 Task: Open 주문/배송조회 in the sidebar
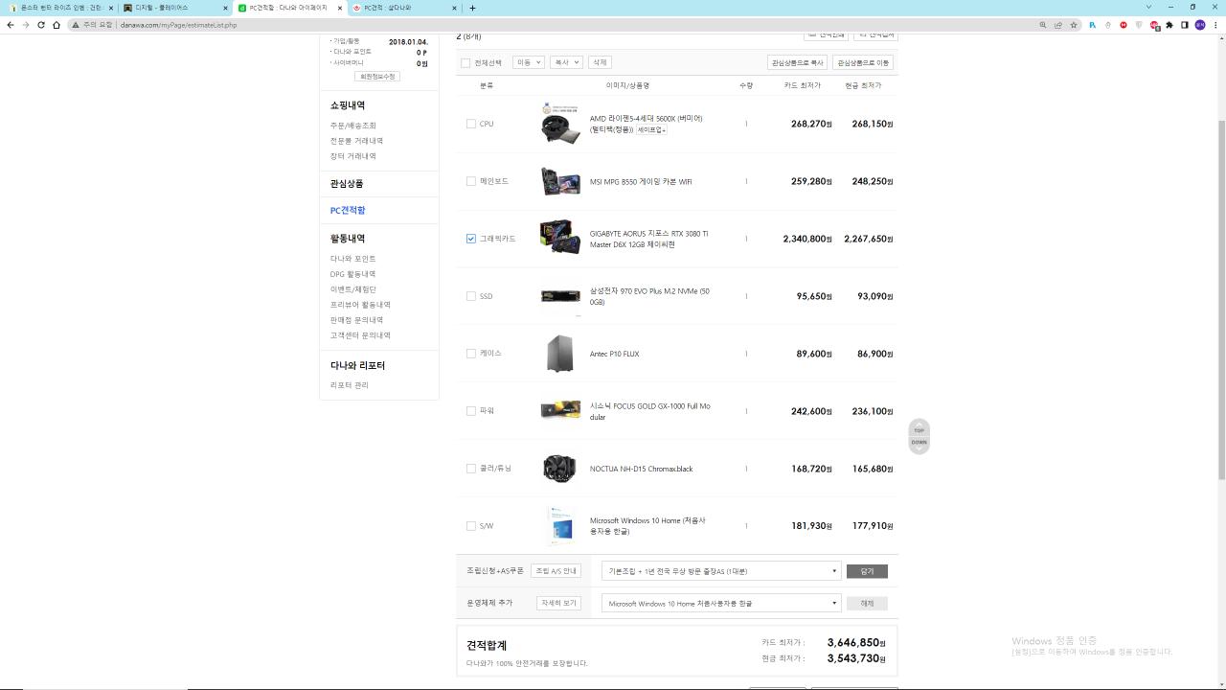point(353,126)
